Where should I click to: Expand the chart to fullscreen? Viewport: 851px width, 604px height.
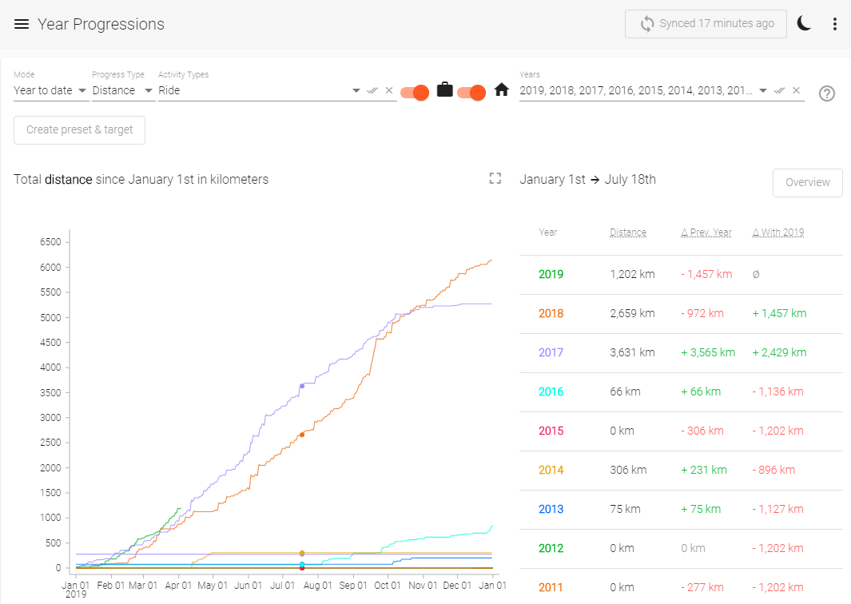[x=495, y=179]
